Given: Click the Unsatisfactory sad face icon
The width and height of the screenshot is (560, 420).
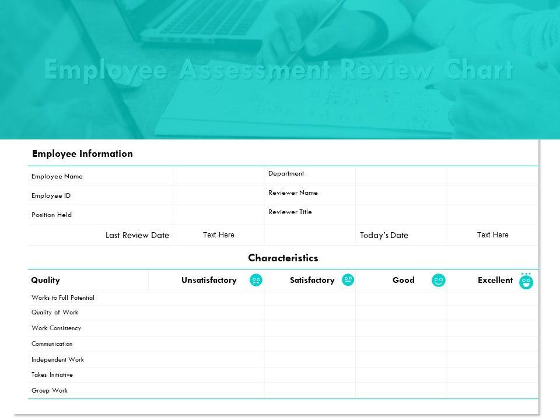Looking at the screenshot, I should click(256, 280).
